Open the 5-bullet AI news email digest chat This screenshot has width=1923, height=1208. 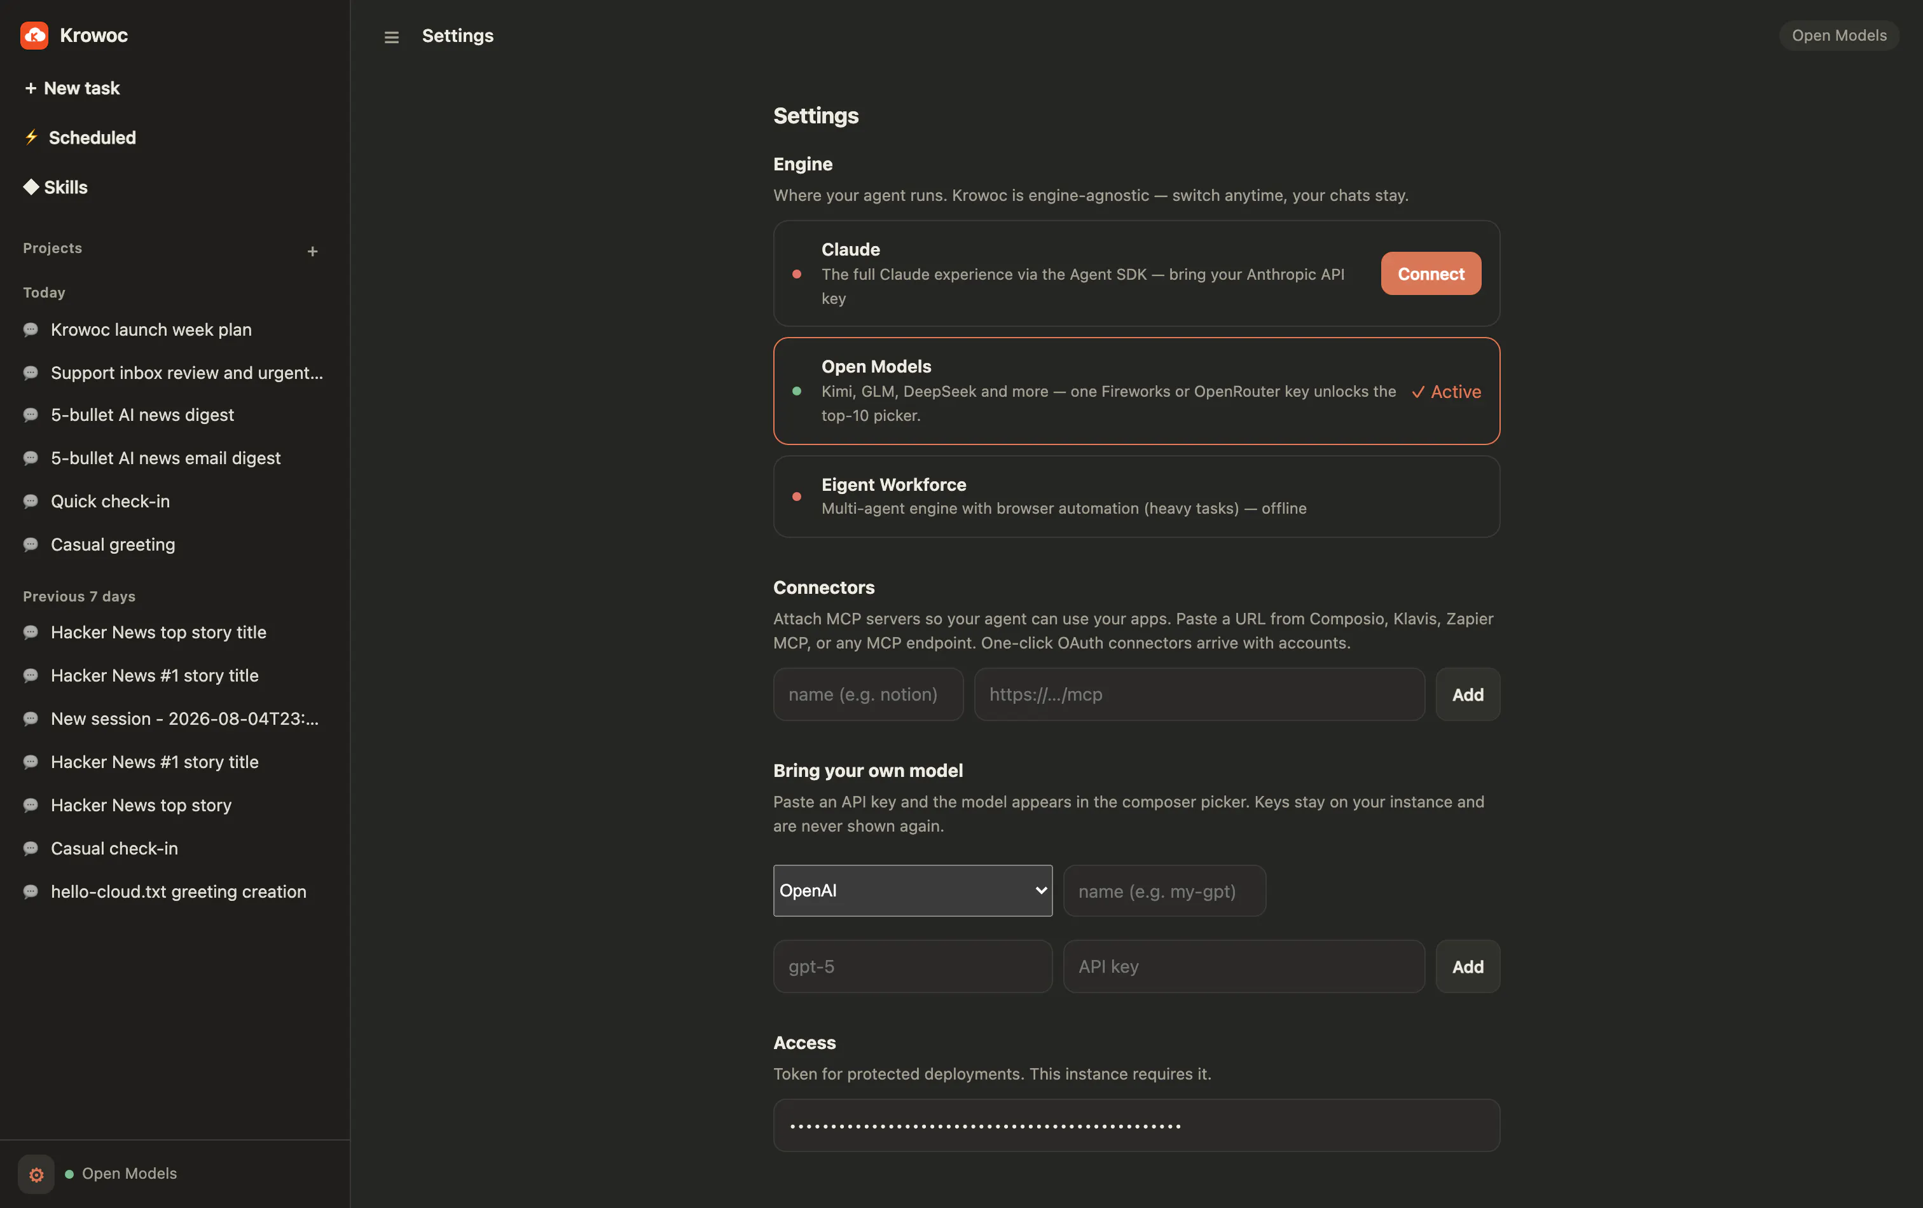tap(165, 458)
